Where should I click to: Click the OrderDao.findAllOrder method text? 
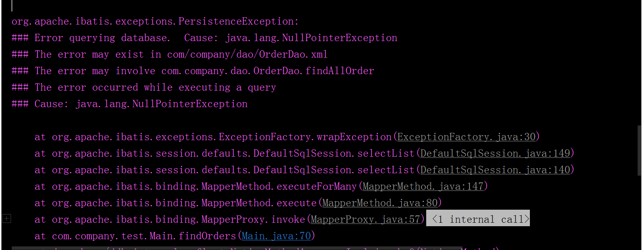click(313, 71)
